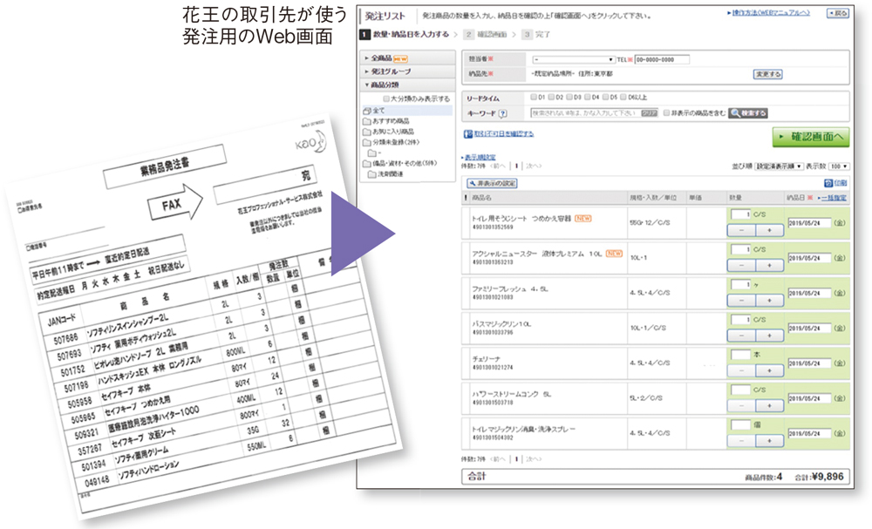Tick the 非表示の商品を含む checkbox
This screenshot has width=872, height=529.
coord(666,113)
